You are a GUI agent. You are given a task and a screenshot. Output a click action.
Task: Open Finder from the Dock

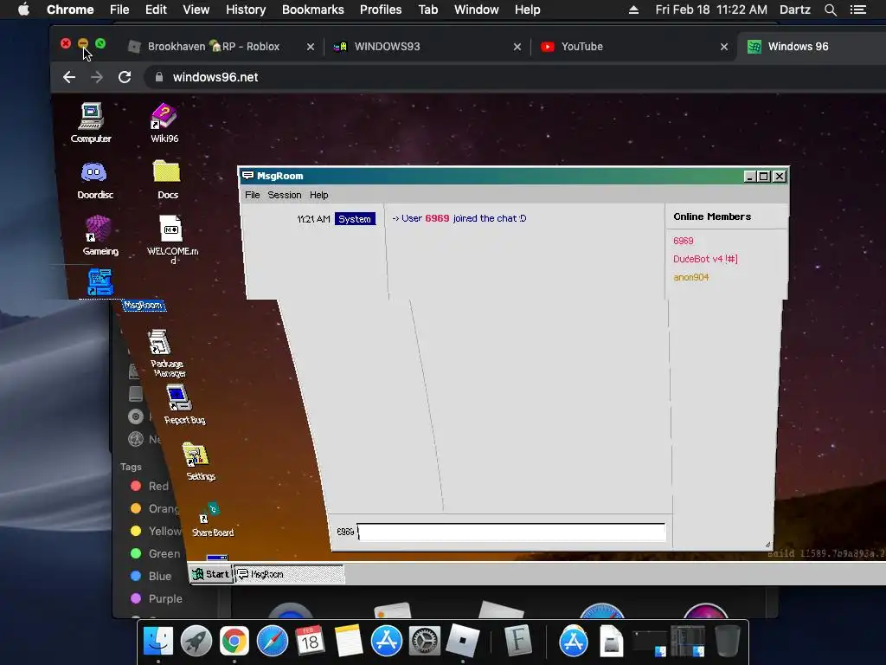point(157,641)
